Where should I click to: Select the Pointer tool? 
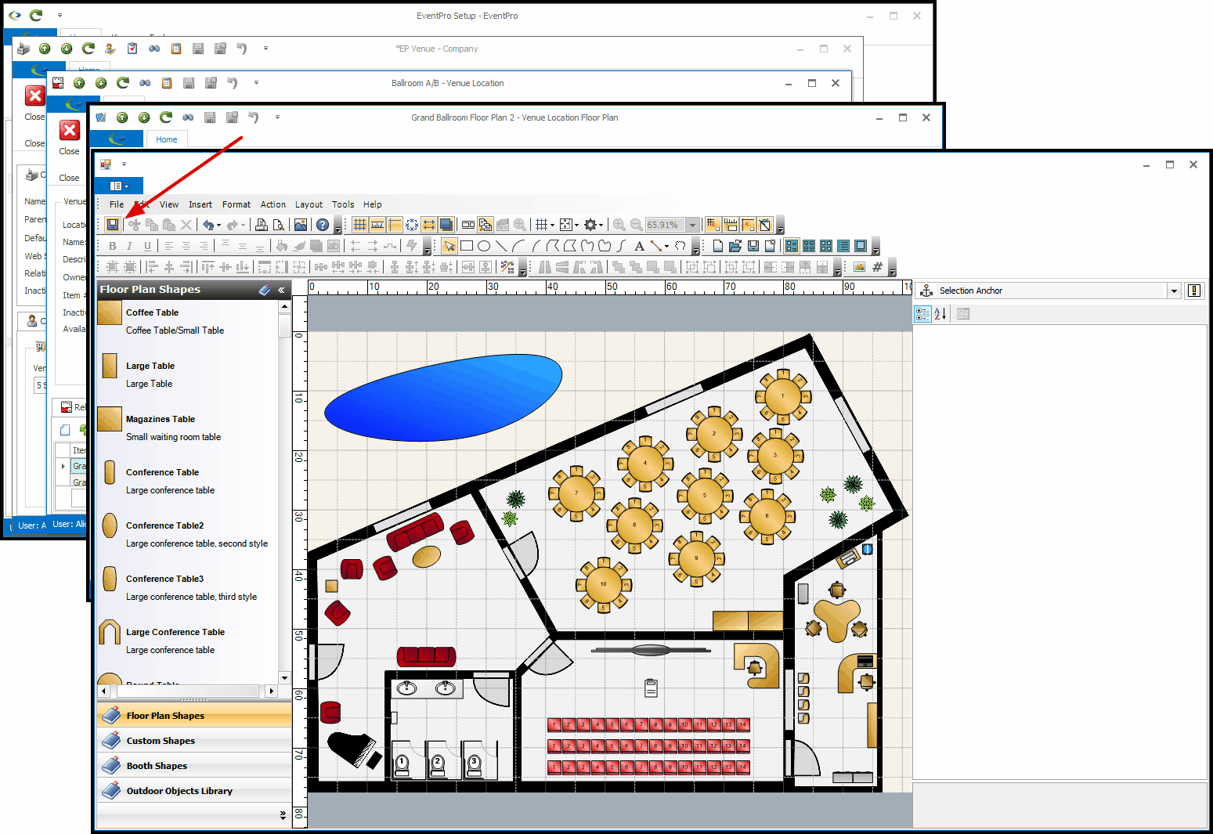pos(449,246)
